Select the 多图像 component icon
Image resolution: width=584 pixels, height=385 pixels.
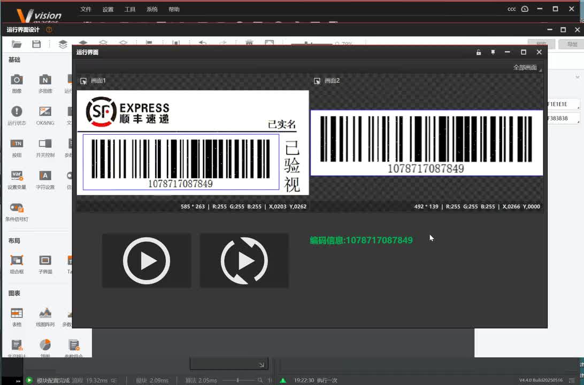[45, 80]
